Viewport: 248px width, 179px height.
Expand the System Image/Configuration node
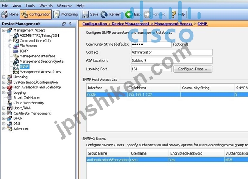[x=4, y=82]
